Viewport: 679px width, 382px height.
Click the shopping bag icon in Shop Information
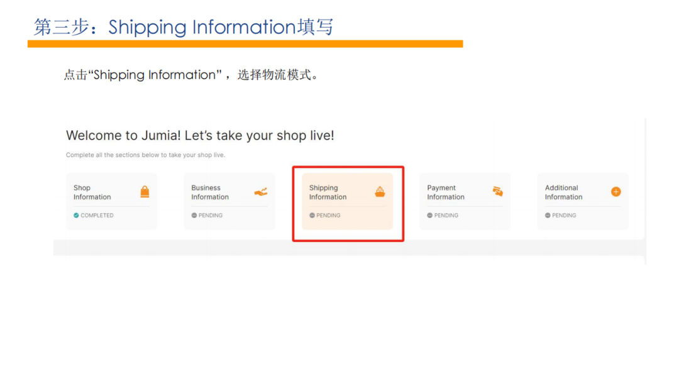coord(145,192)
